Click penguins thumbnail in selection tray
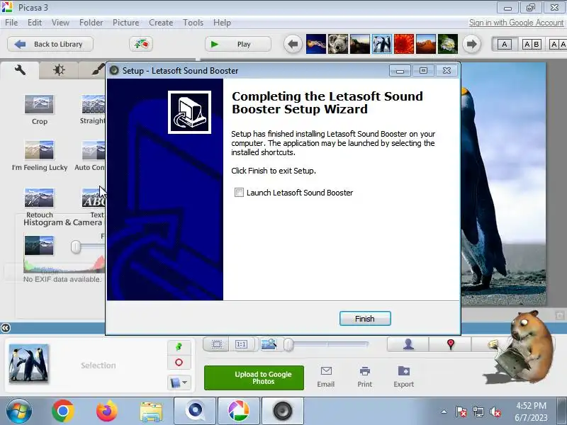 pyautogui.click(x=28, y=363)
